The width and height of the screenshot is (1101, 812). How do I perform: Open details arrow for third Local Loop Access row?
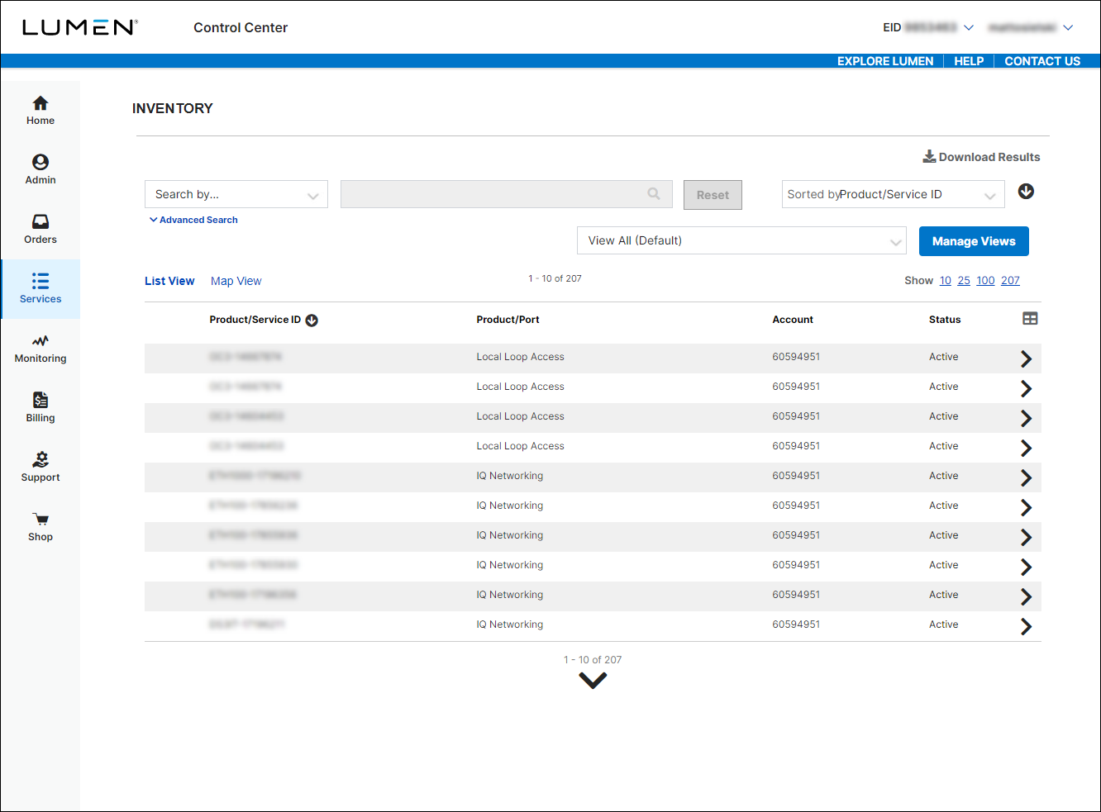(1026, 418)
